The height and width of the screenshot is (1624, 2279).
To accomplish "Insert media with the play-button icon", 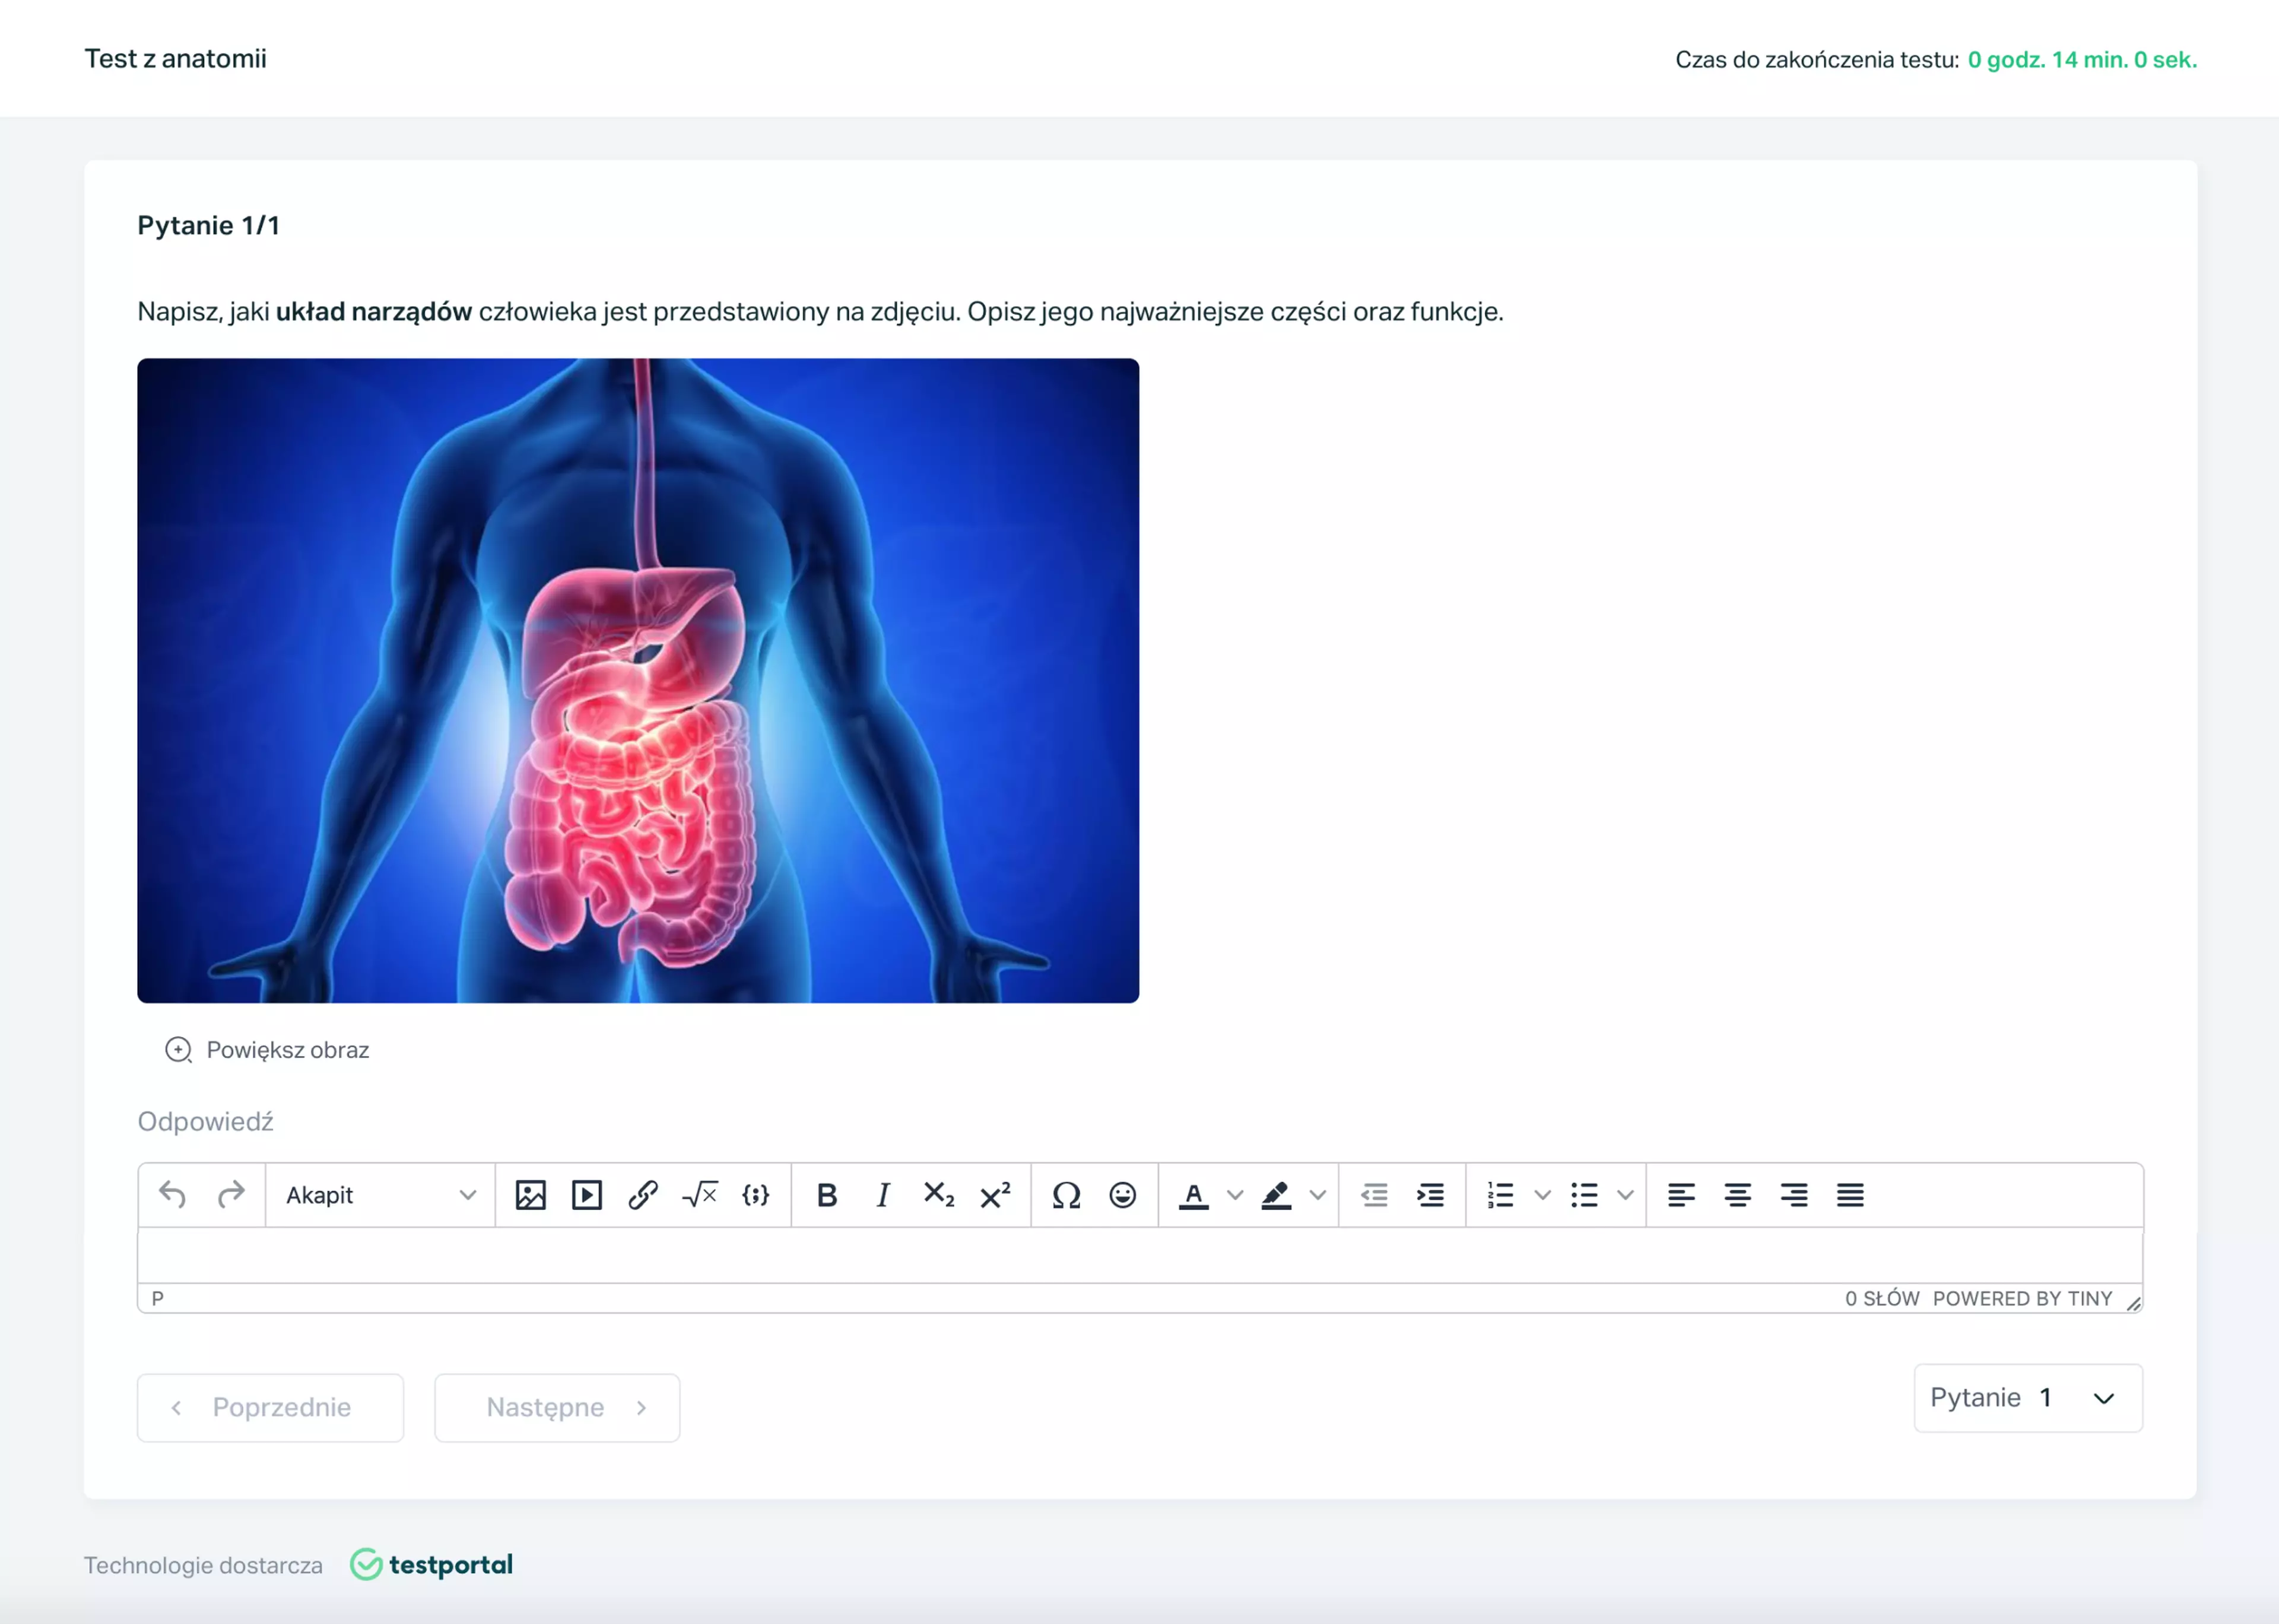I will [587, 1195].
